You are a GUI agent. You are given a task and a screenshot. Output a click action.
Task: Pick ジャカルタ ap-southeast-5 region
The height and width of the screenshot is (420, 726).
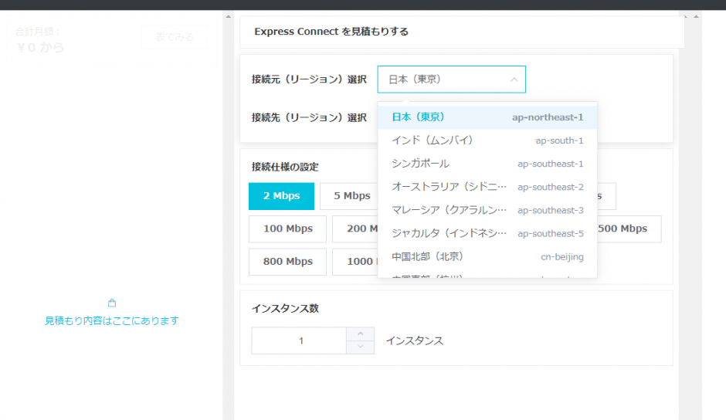[x=487, y=233]
